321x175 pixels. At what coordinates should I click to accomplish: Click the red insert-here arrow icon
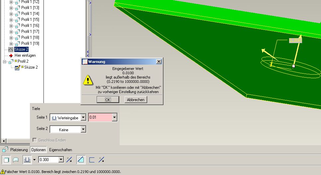[11, 56]
